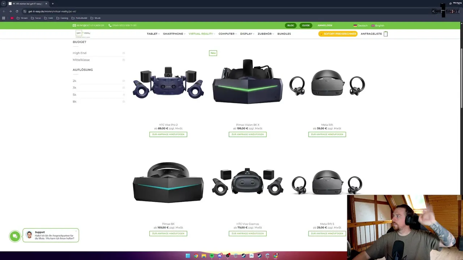The width and height of the screenshot is (463, 260).
Task: Open a new browser tab with plus
Action: point(52,4)
